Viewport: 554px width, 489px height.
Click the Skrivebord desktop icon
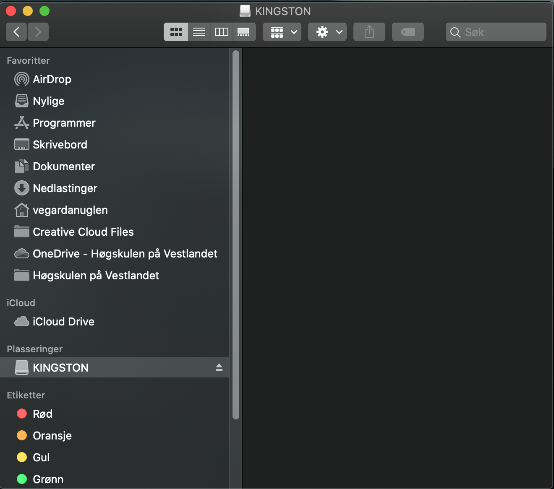pos(22,144)
